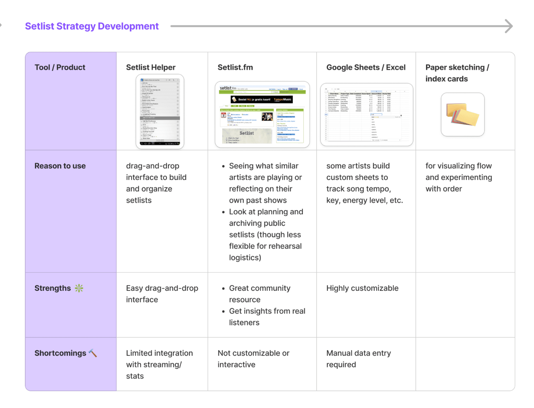Viewport: 534px width, 408px height.
Task: Open the index cards image
Action: pos(462,114)
